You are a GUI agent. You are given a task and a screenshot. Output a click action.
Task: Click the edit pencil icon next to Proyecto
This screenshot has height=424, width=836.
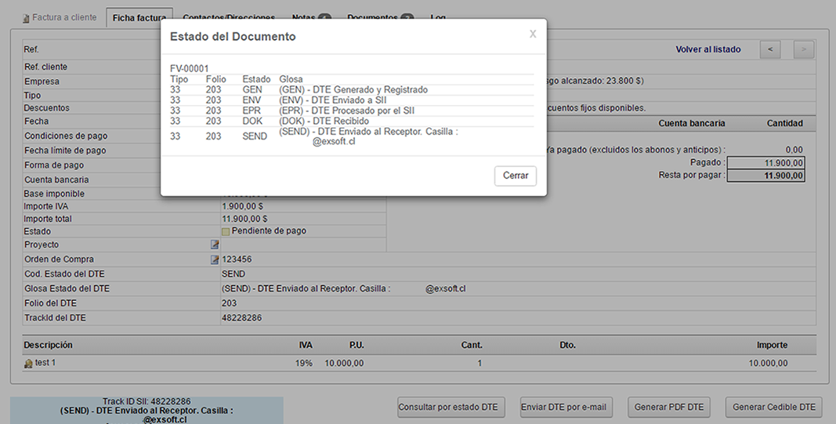215,245
